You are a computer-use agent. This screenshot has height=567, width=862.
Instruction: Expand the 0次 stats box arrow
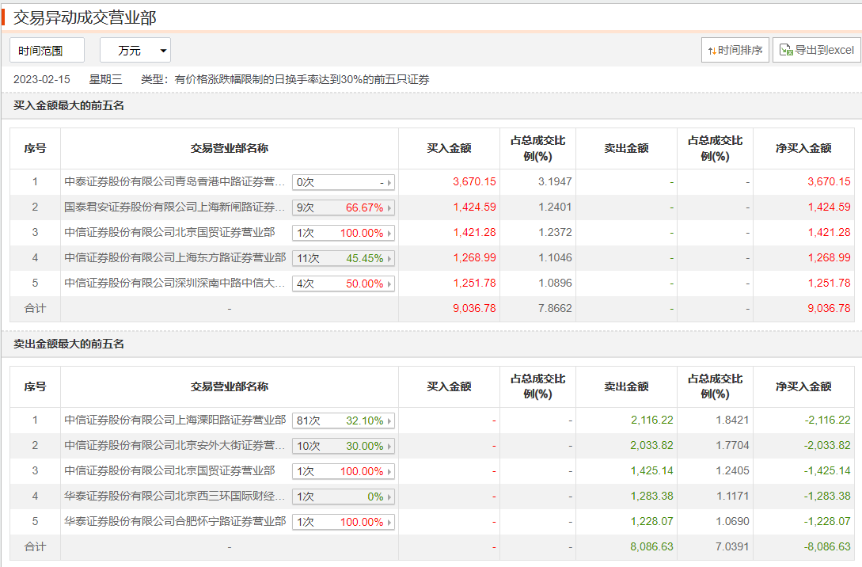[x=389, y=183]
